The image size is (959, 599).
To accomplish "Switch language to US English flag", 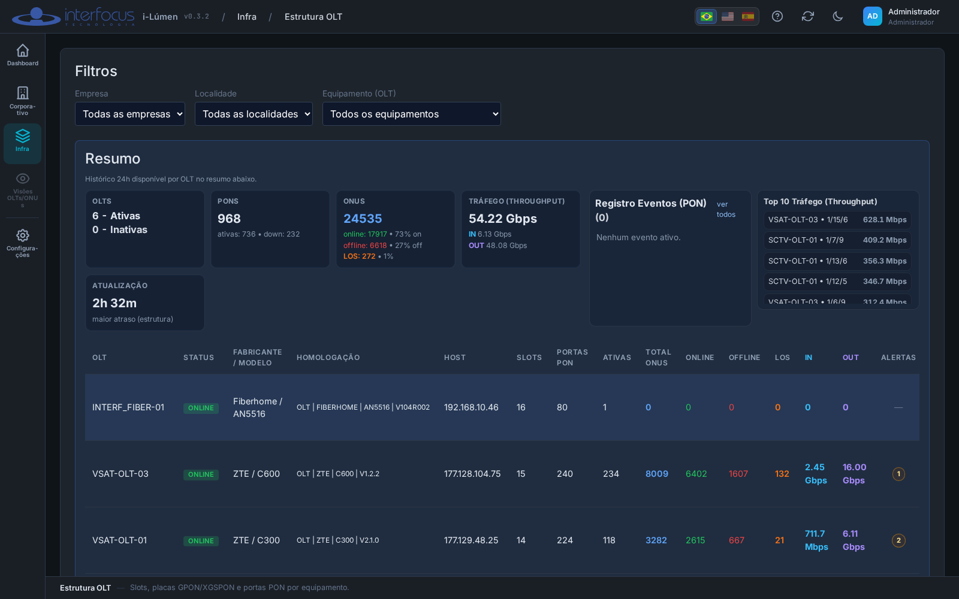I will 728,16.
